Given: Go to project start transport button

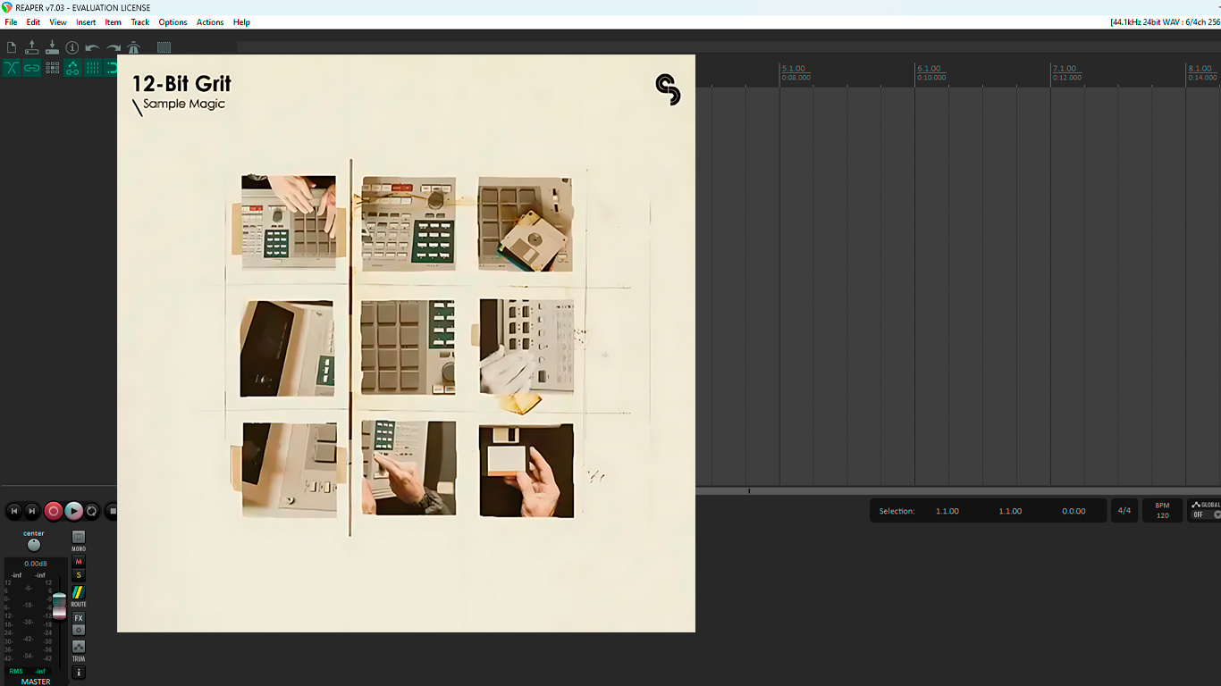Looking at the screenshot, I should (x=13, y=511).
